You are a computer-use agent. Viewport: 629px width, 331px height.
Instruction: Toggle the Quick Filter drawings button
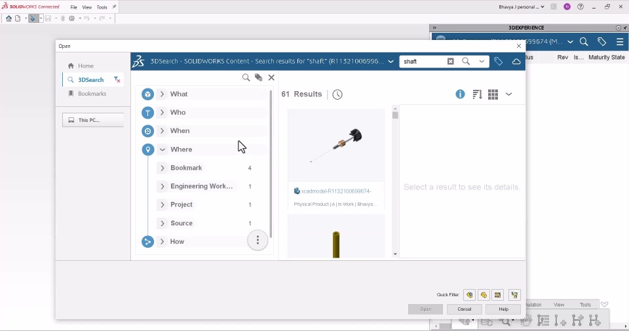tap(498, 295)
